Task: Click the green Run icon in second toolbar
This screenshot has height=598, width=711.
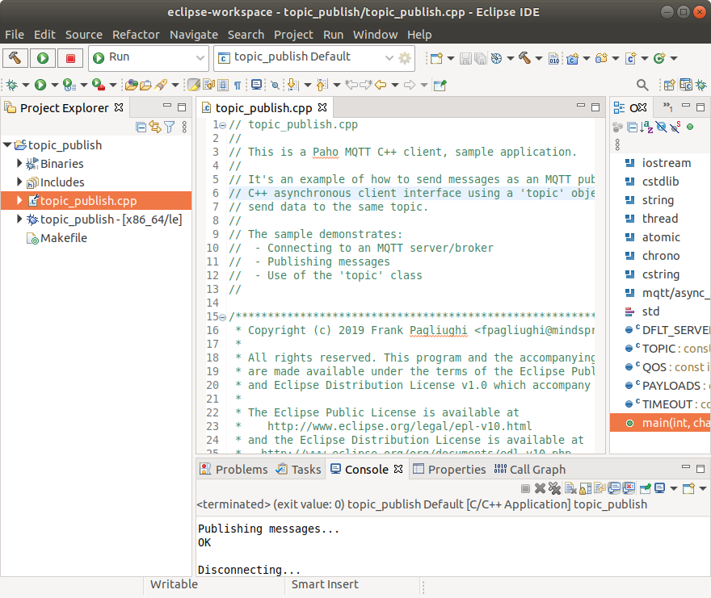Action: (x=40, y=85)
